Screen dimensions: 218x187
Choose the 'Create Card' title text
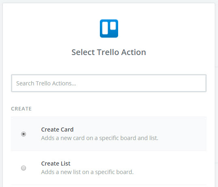click(x=57, y=130)
